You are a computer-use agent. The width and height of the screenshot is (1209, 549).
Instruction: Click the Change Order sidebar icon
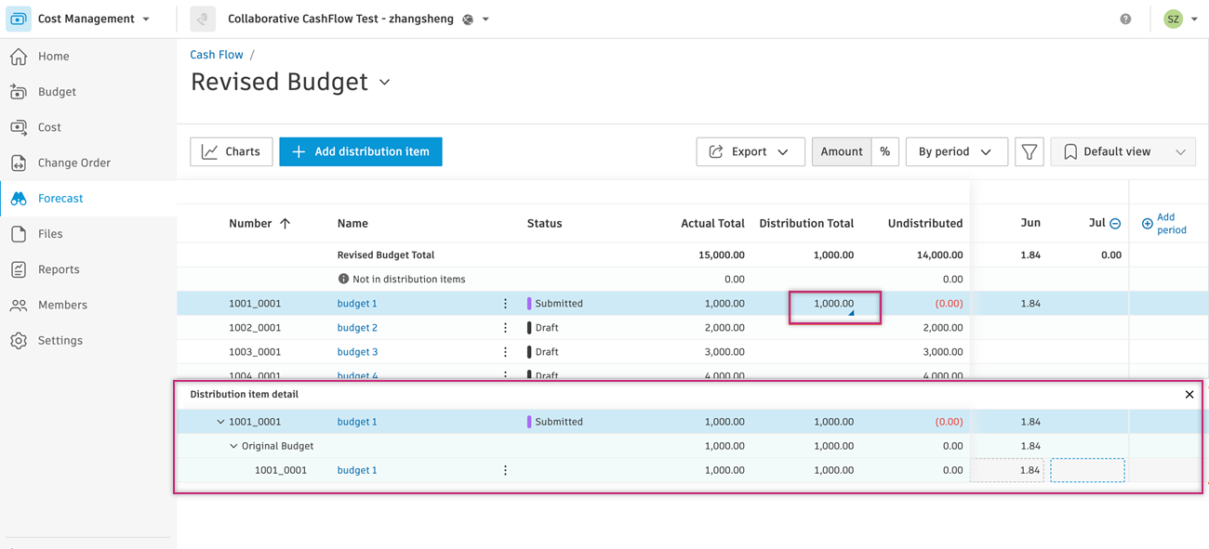[x=19, y=163]
